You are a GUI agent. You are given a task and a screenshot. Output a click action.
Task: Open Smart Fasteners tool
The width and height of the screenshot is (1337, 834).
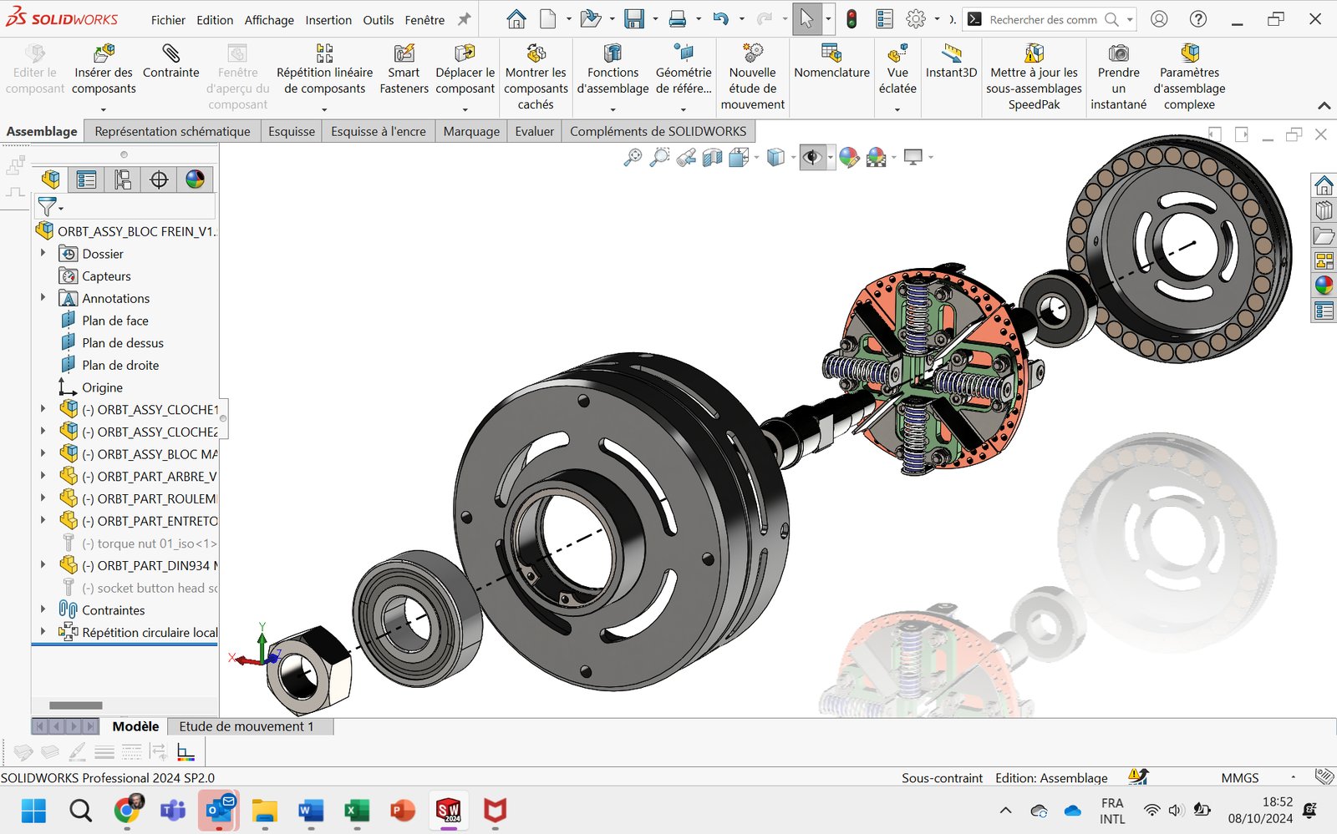(x=404, y=54)
